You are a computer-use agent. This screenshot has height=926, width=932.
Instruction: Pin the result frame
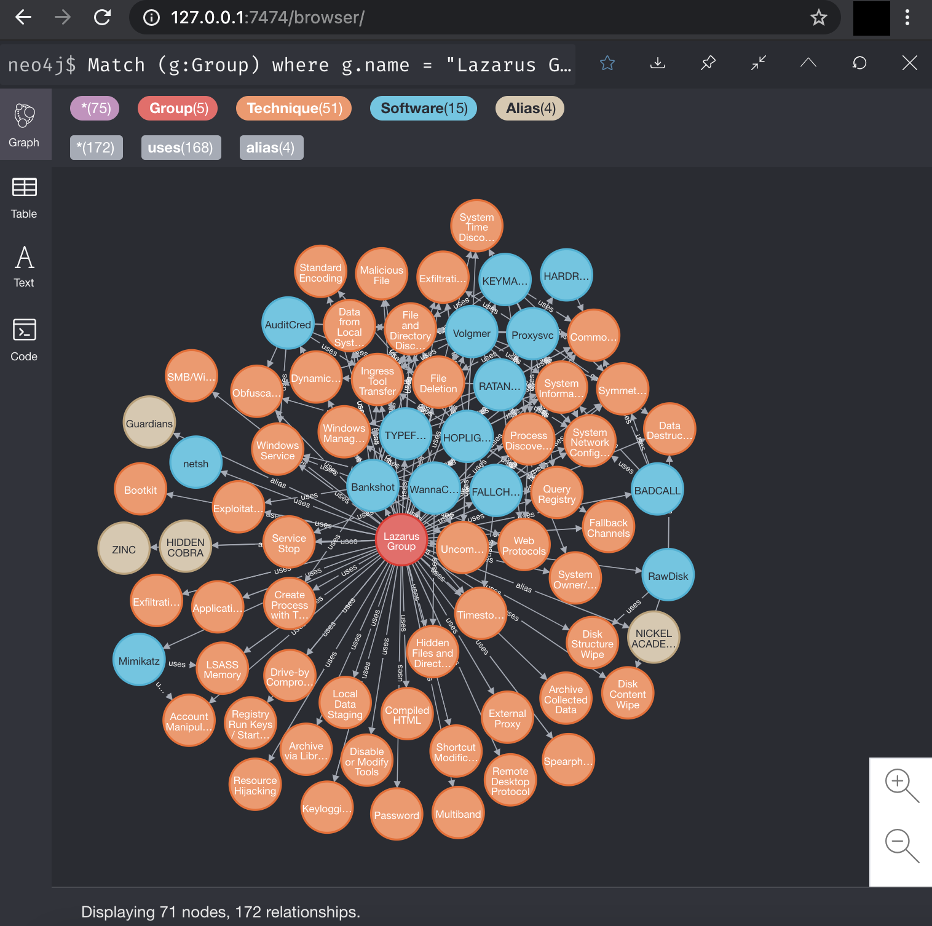[708, 63]
